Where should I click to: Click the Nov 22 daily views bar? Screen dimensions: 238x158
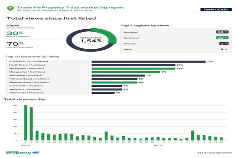coord(106,136)
